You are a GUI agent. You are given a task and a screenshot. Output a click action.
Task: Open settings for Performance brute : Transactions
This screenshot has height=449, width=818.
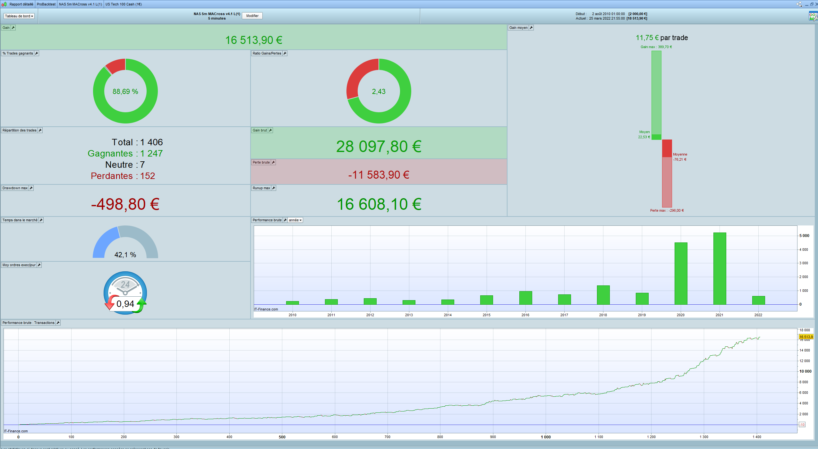58,323
